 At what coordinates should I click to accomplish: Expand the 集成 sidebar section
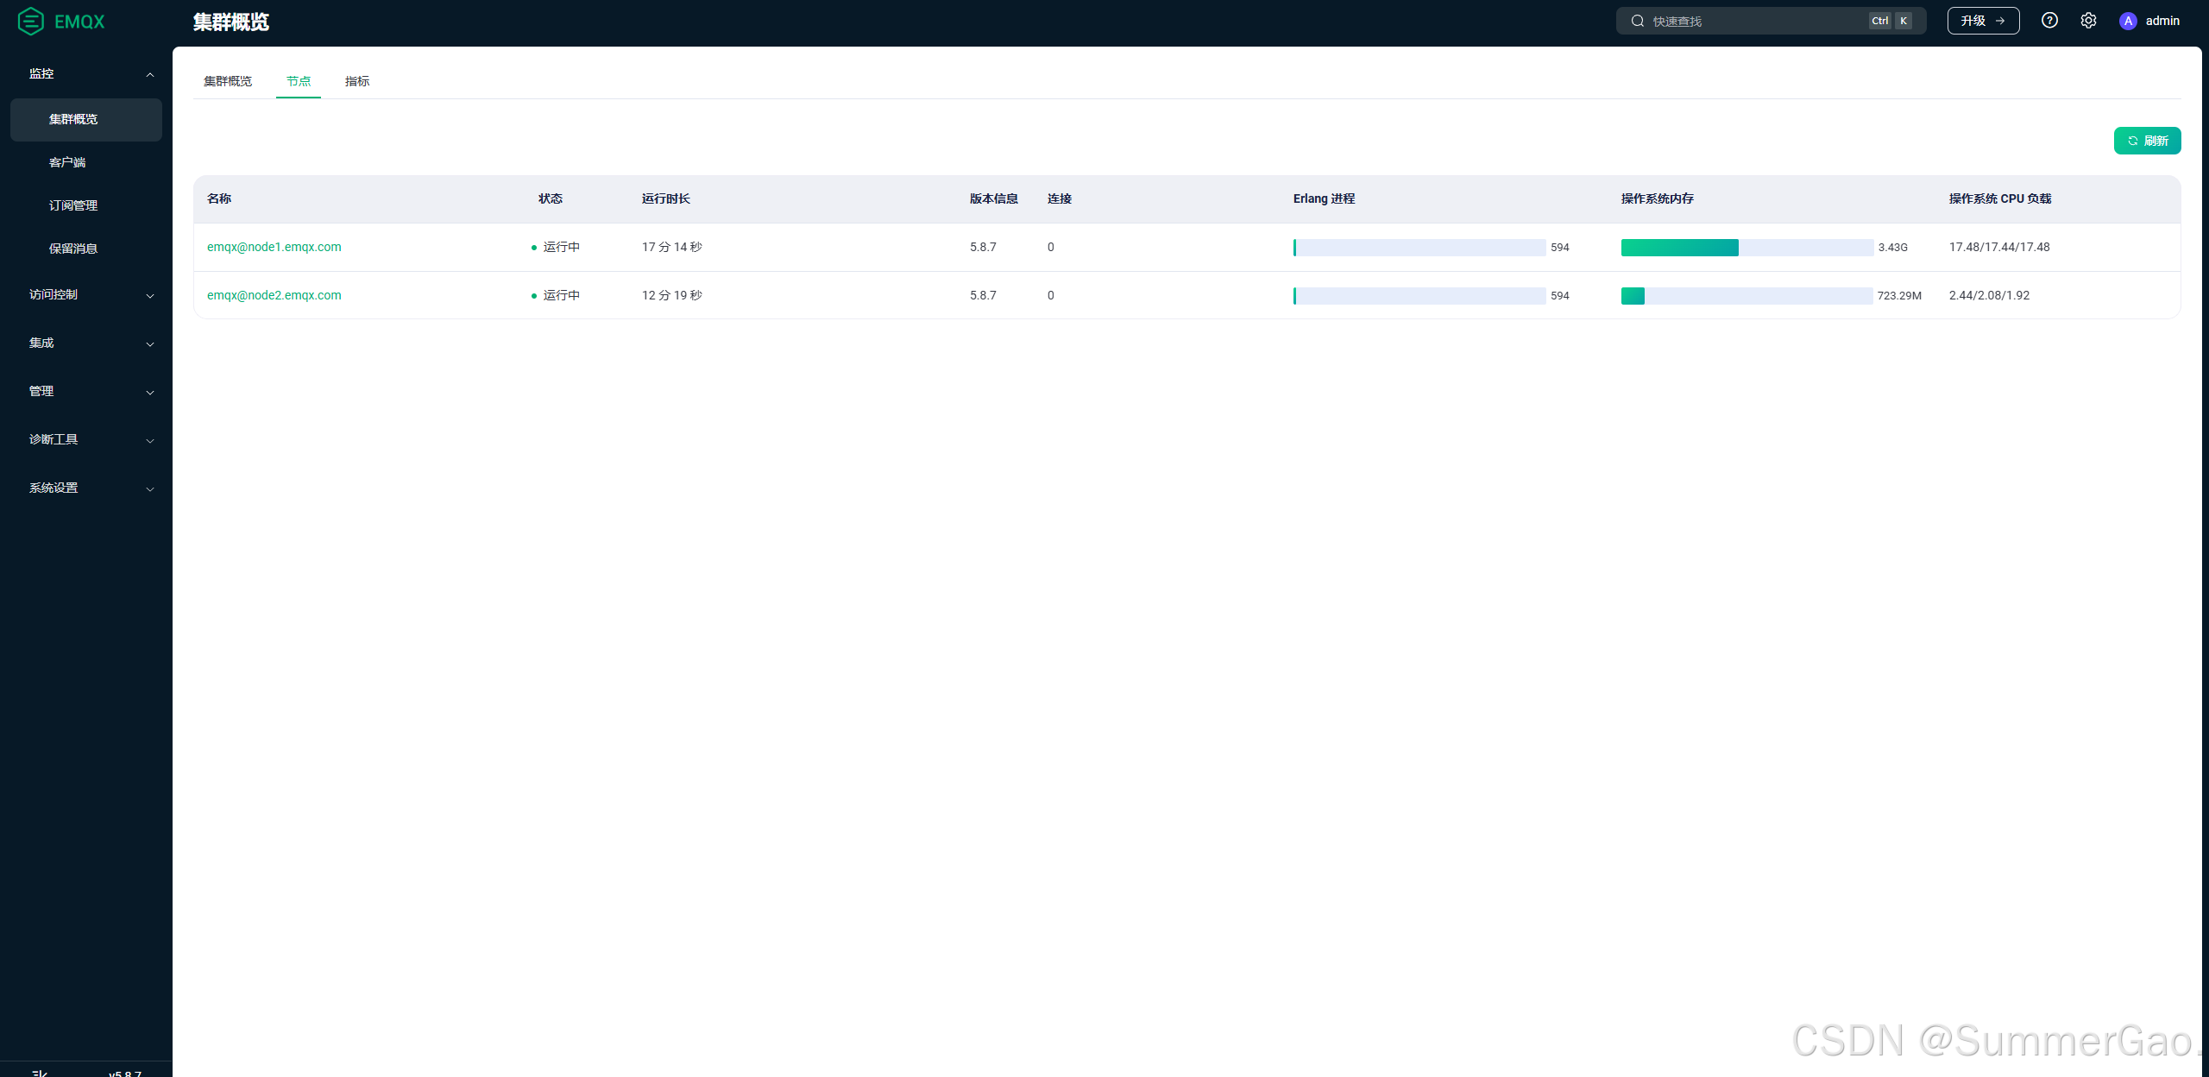[86, 343]
